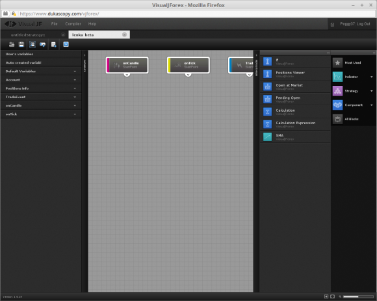
Task: Expand the Positions Info section
Action: [x=41, y=88]
